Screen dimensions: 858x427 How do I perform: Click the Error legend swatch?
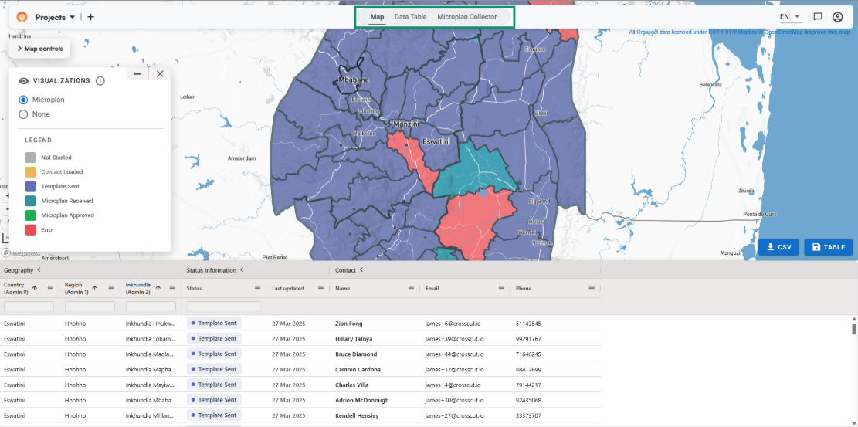[31, 230]
